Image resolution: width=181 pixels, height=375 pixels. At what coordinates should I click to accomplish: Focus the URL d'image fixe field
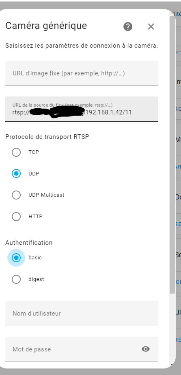82,73
